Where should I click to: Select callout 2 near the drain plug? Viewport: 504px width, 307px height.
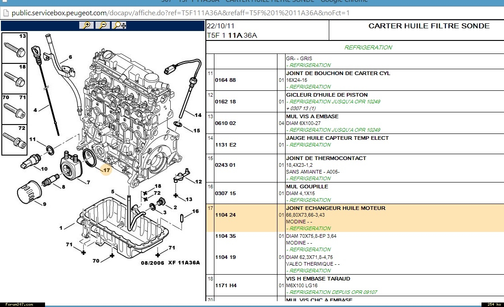pos(175,207)
